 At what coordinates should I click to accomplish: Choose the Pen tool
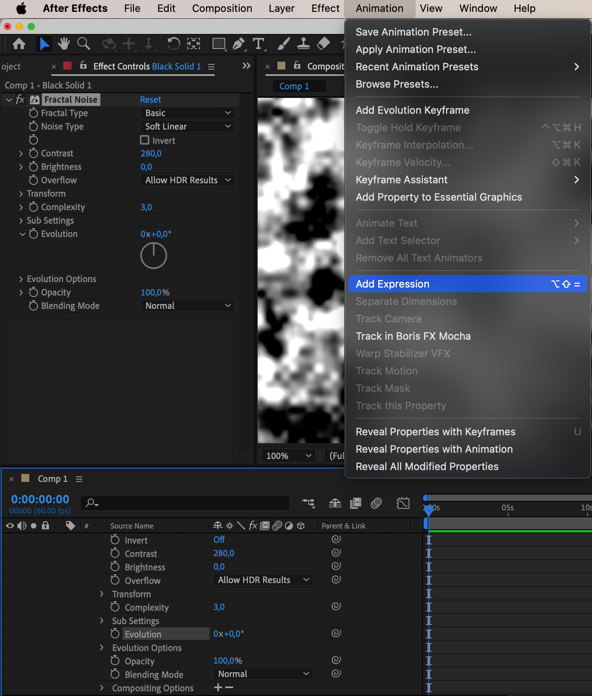pos(238,44)
